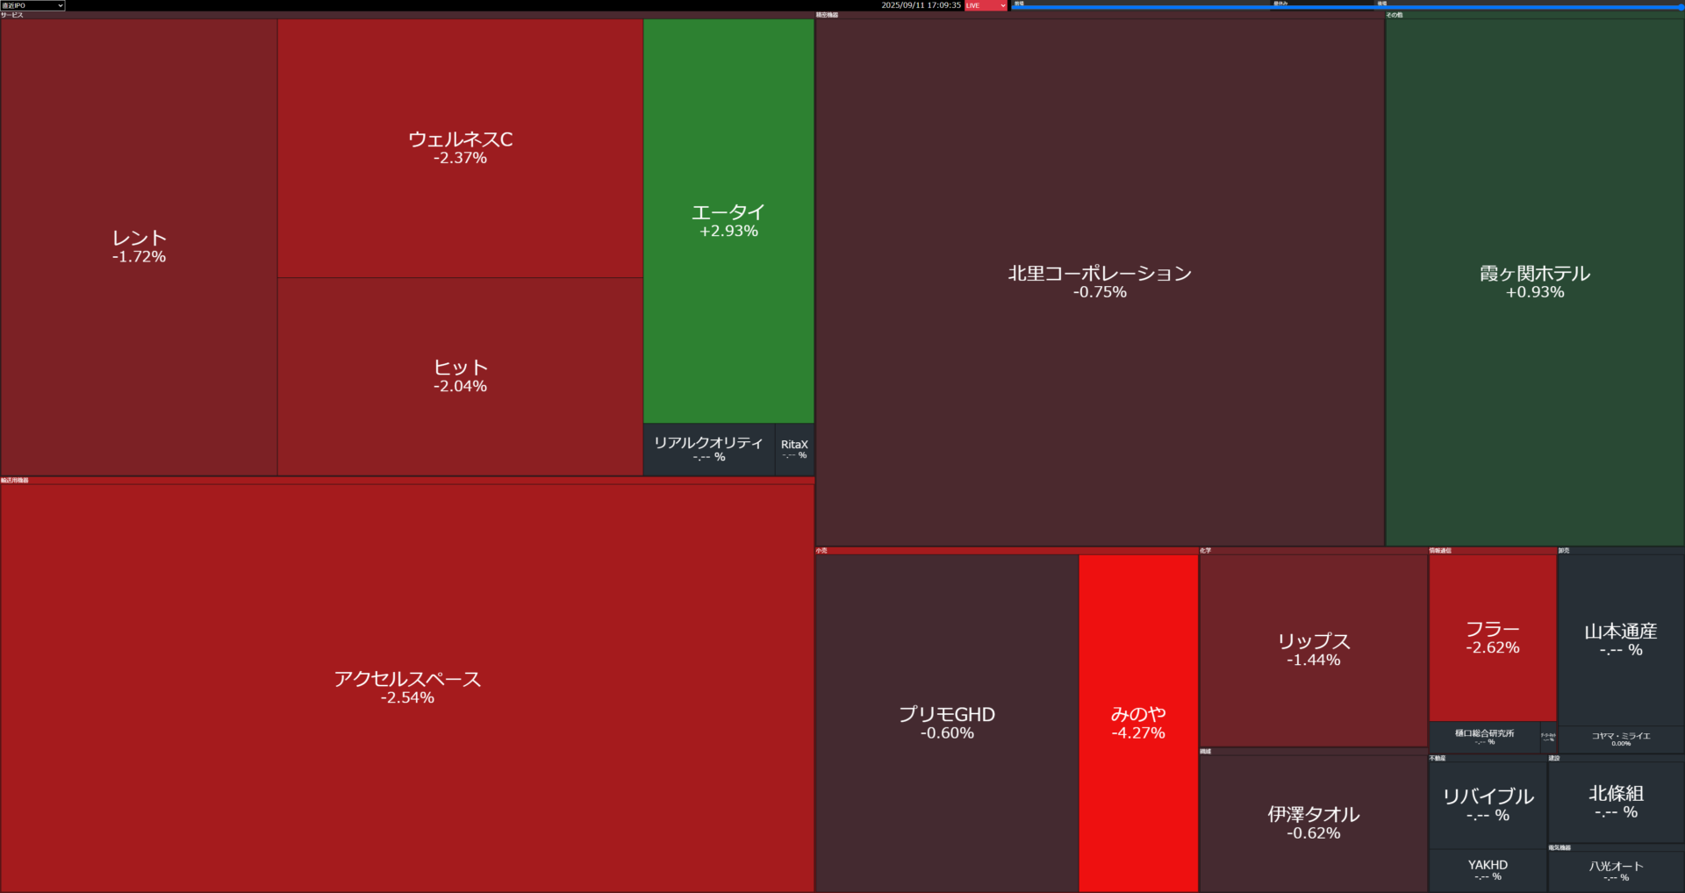Click the 化学 sector header
This screenshot has width=1685, height=893.
click(x=1314, y=551)
